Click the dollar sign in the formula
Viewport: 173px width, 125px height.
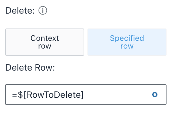[x=20, y=95]
